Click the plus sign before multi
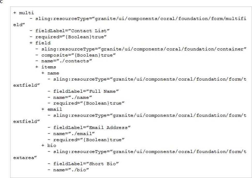The image size is (252, 178). (15, 13)
